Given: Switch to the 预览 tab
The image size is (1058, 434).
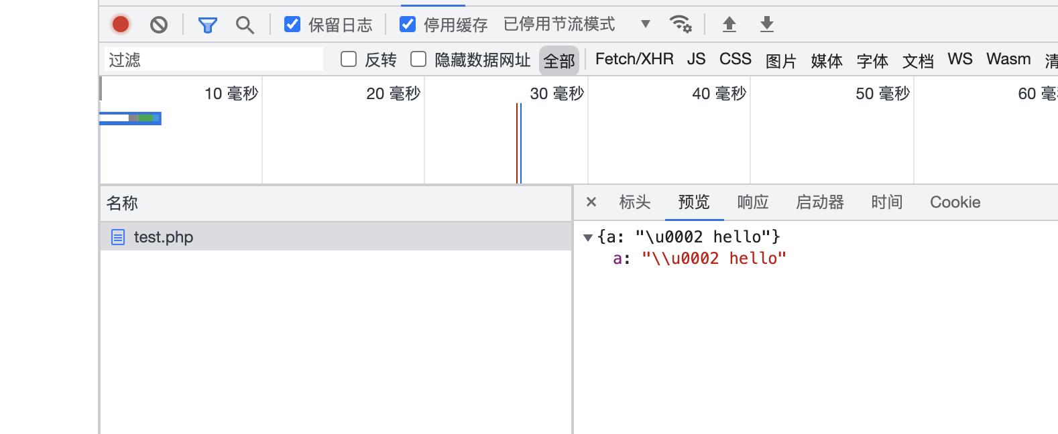Looking at the screenshot, I should [x=694, y=202].
